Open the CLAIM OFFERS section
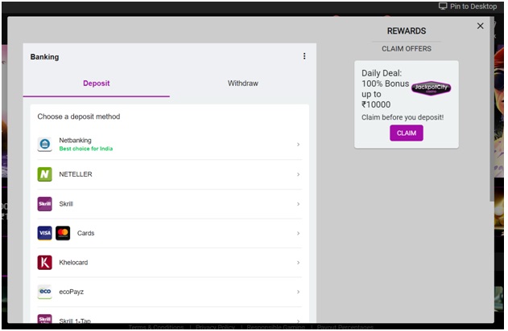The height and width of the screenshot is (331, 508). (x=407, y=49)
